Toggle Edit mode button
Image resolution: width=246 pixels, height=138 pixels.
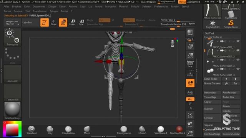(45, 23)
